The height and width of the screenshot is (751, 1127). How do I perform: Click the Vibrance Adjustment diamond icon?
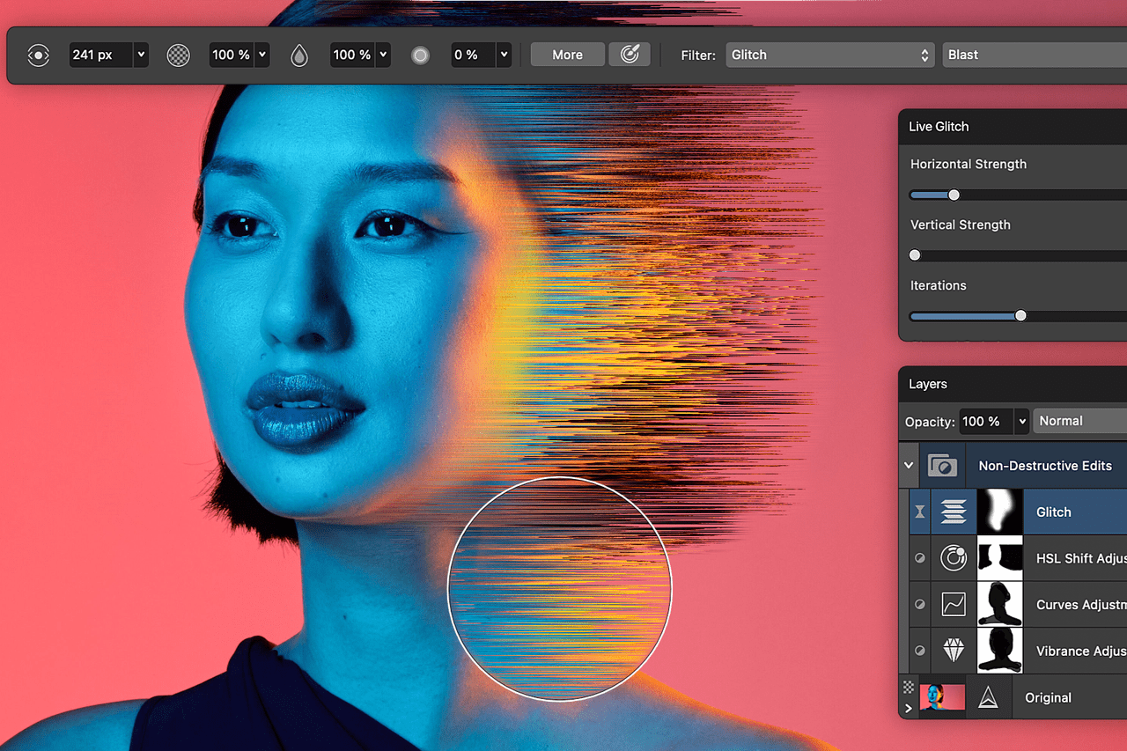954,652
